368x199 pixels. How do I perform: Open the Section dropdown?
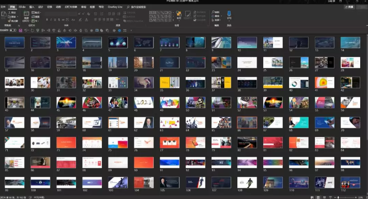click(x=36, y=21)
